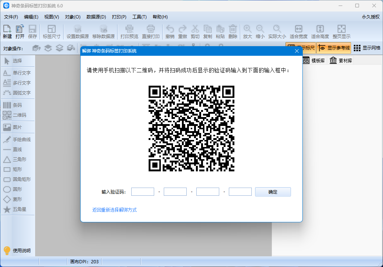The height and width of the screenshot is (267, 383).
Task: Open 标签尺寸 label size settings
Action: click(x=51, y=32)
